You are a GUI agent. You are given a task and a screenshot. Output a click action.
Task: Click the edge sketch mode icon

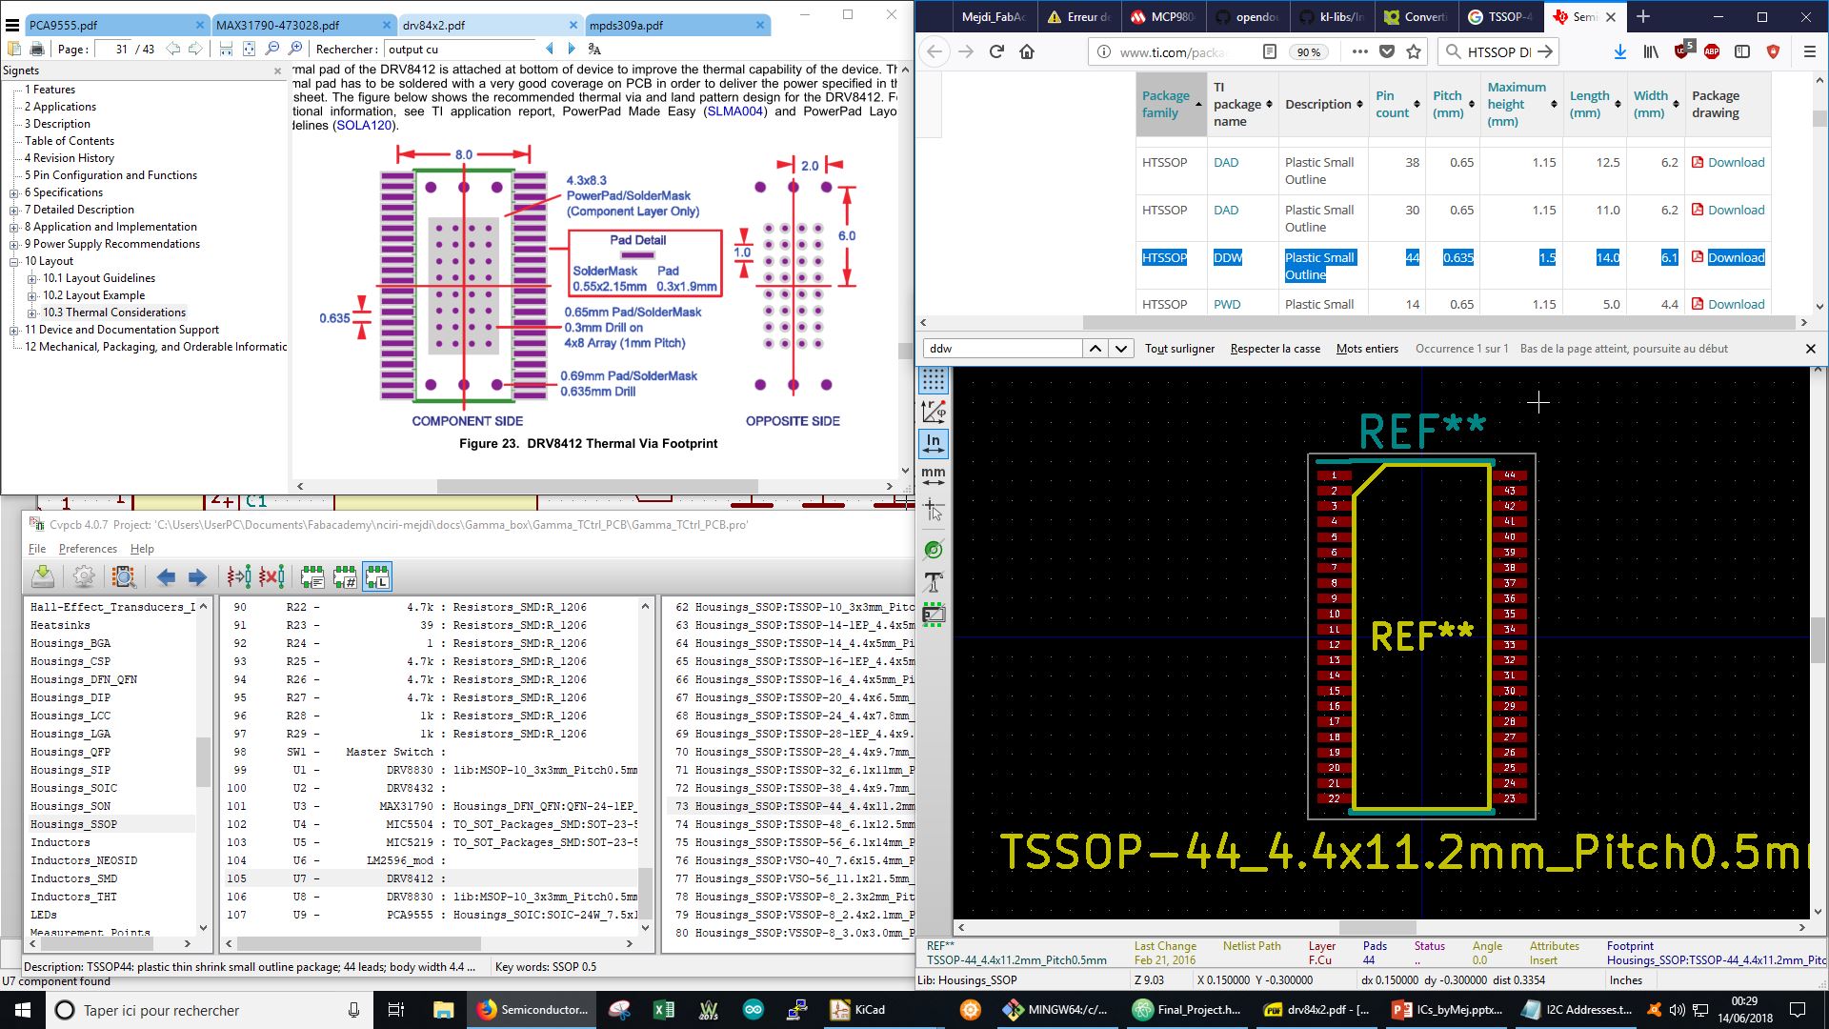click(934, 615)
